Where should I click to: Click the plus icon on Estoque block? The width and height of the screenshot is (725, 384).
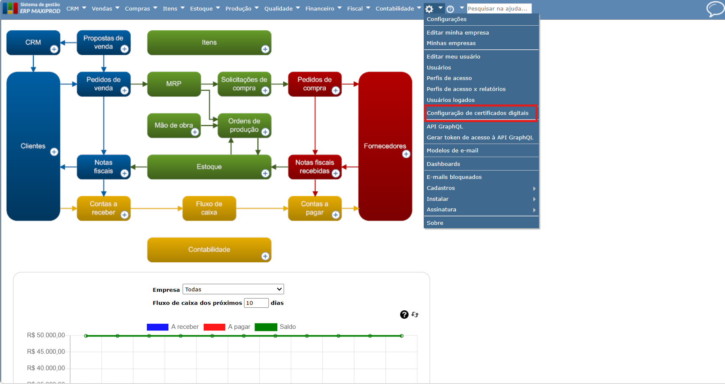[265, 173]
